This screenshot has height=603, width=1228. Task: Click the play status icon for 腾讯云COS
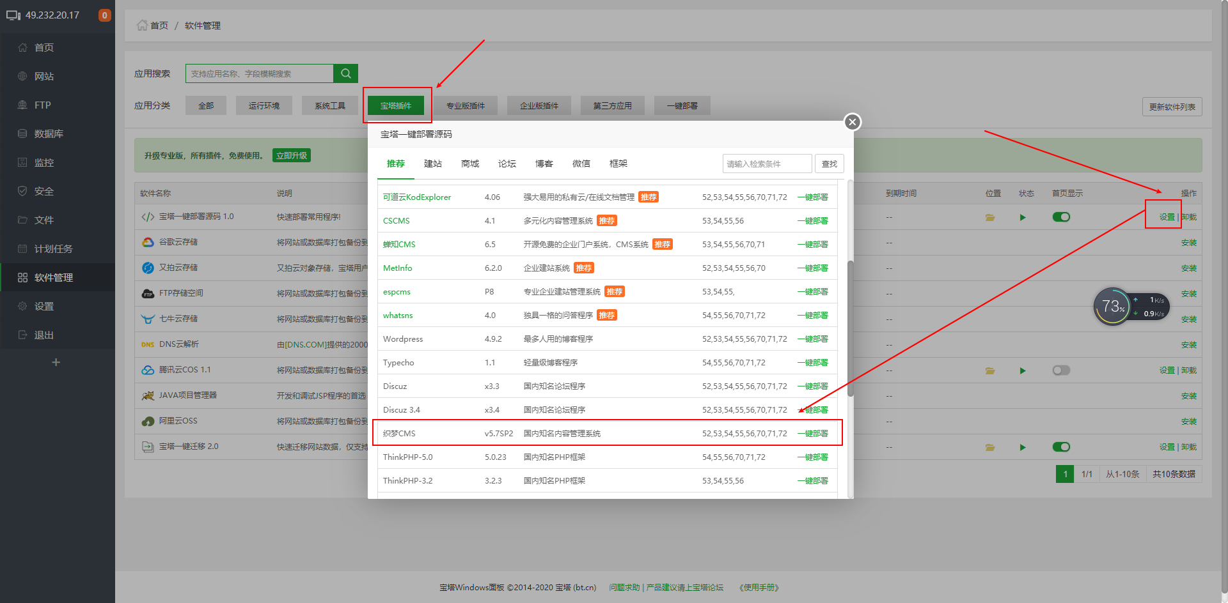click(x=1023, y=370)
